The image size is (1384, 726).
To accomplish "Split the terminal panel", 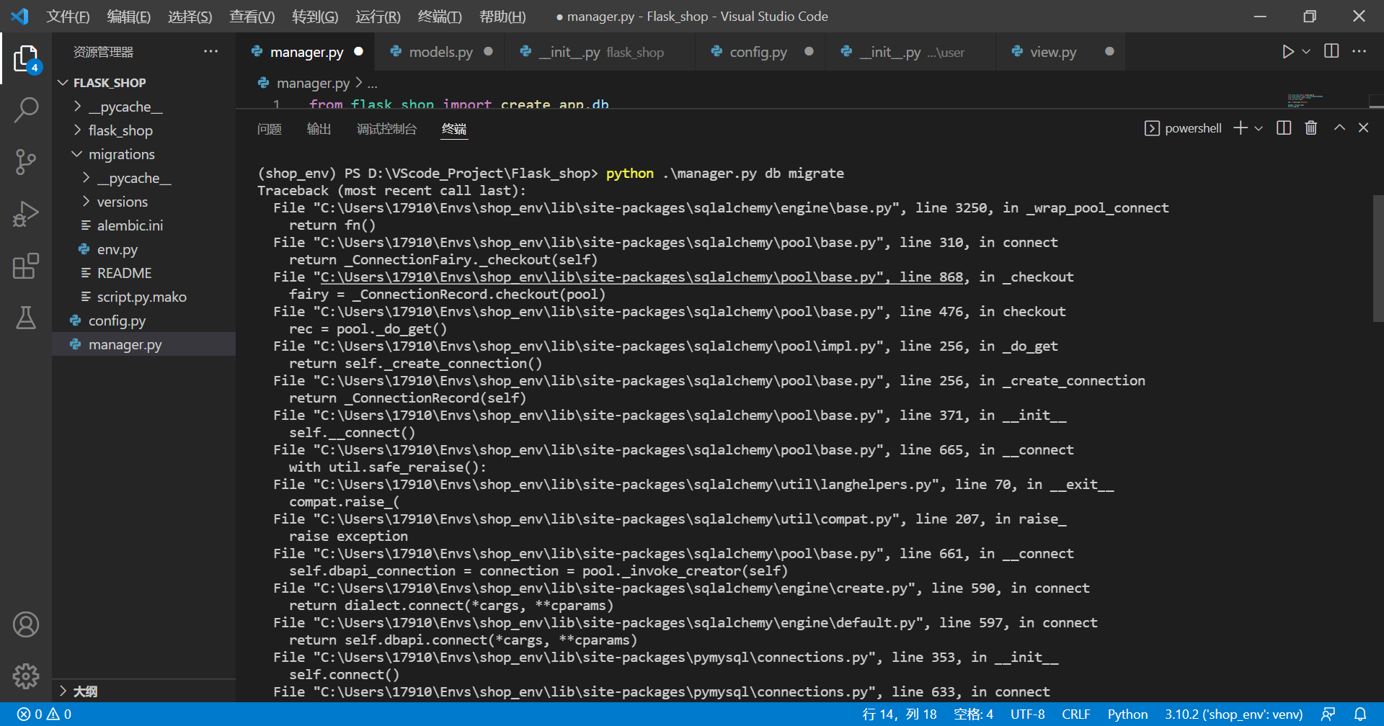I will click(x=1284, y=128).
